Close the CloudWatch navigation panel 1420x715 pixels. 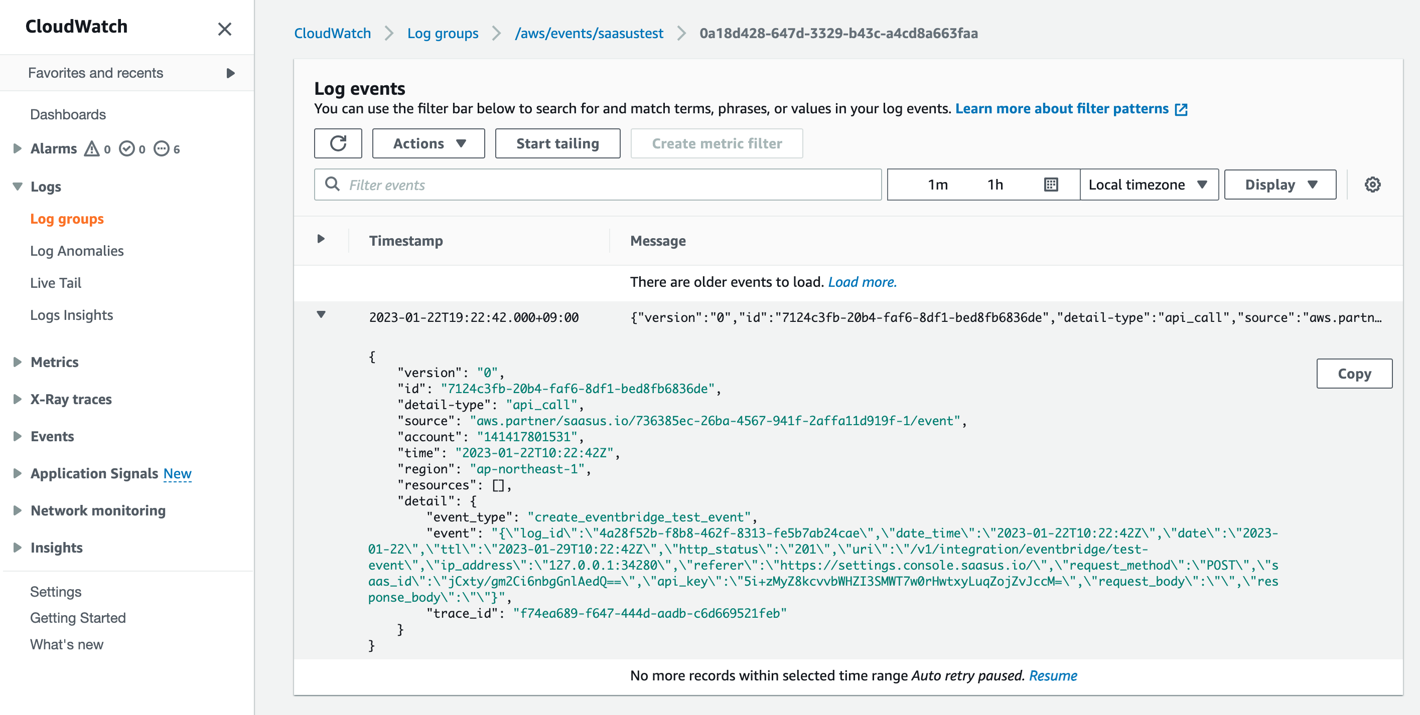coord(224,29)
